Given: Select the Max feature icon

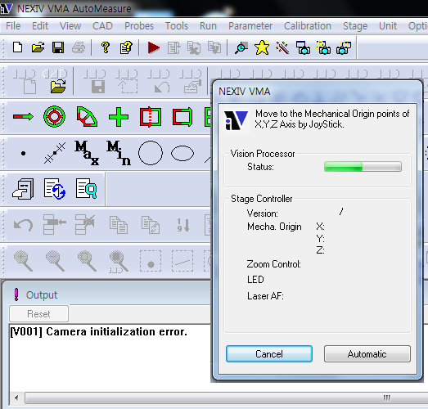Looking at the screenshot, I should 87,153.
